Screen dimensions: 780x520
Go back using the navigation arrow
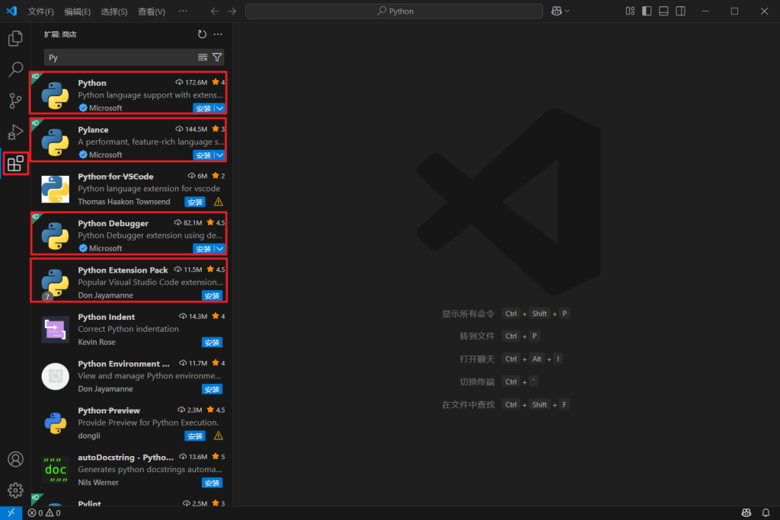[x=214, y=11]
